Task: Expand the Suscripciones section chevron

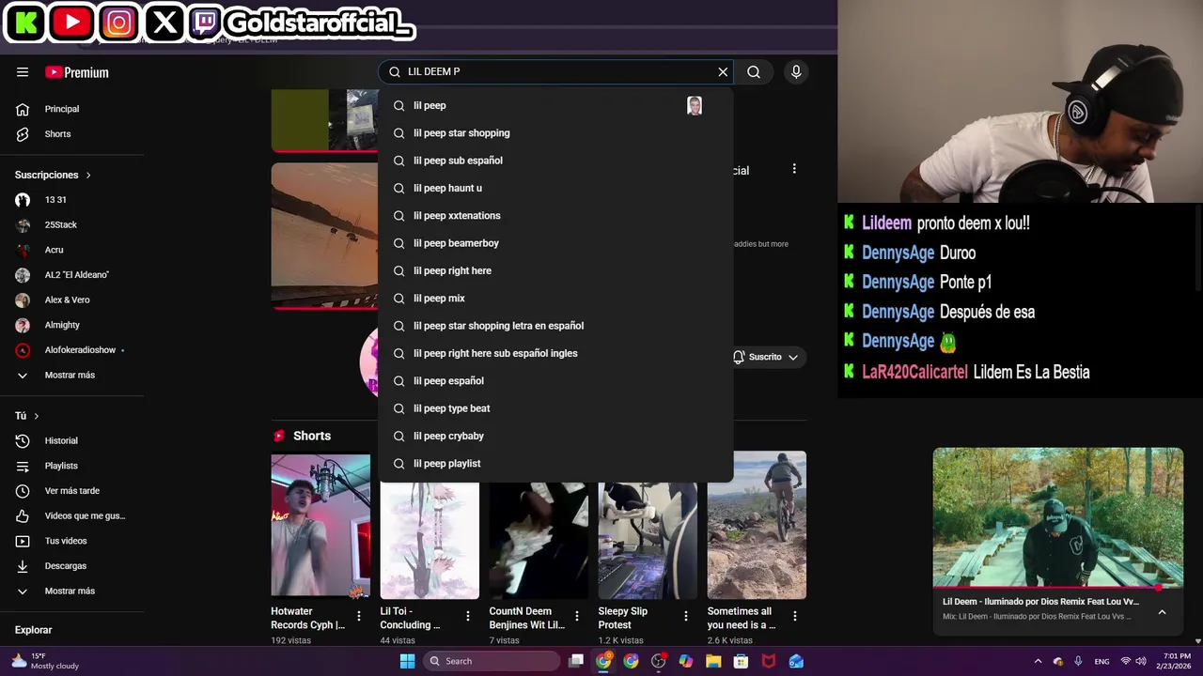Action: coord(88,176)
